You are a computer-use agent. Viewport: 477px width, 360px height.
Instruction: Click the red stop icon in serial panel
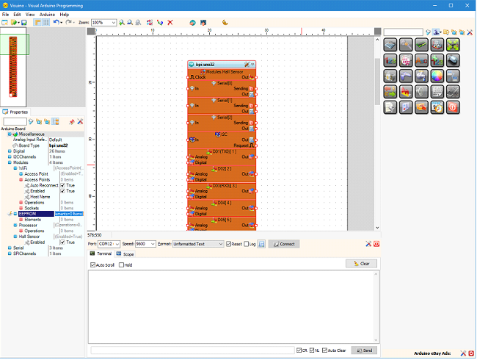click(376, 244)
